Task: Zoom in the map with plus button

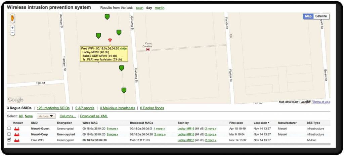Action: 12,28
